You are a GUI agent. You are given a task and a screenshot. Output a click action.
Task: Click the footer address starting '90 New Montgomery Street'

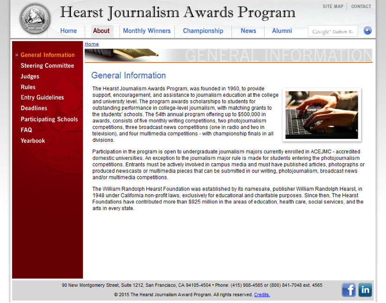pos(192,285)
